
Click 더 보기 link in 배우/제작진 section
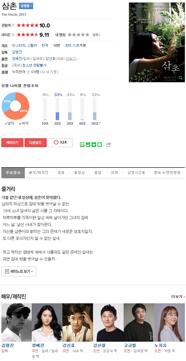pyautogui.click(x=178, y=296)
